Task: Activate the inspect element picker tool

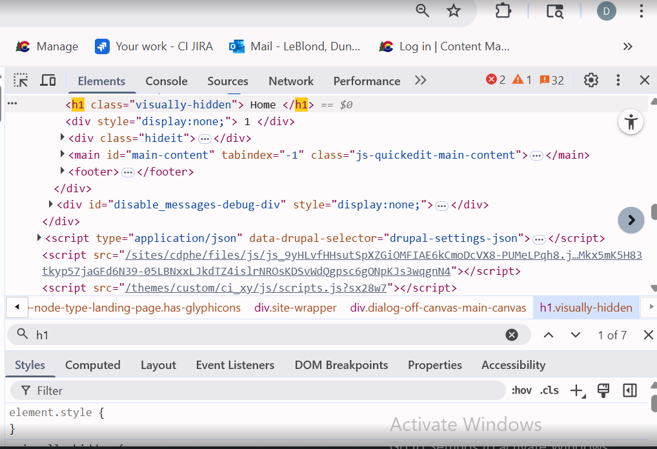Action: [x=21, y=80]
